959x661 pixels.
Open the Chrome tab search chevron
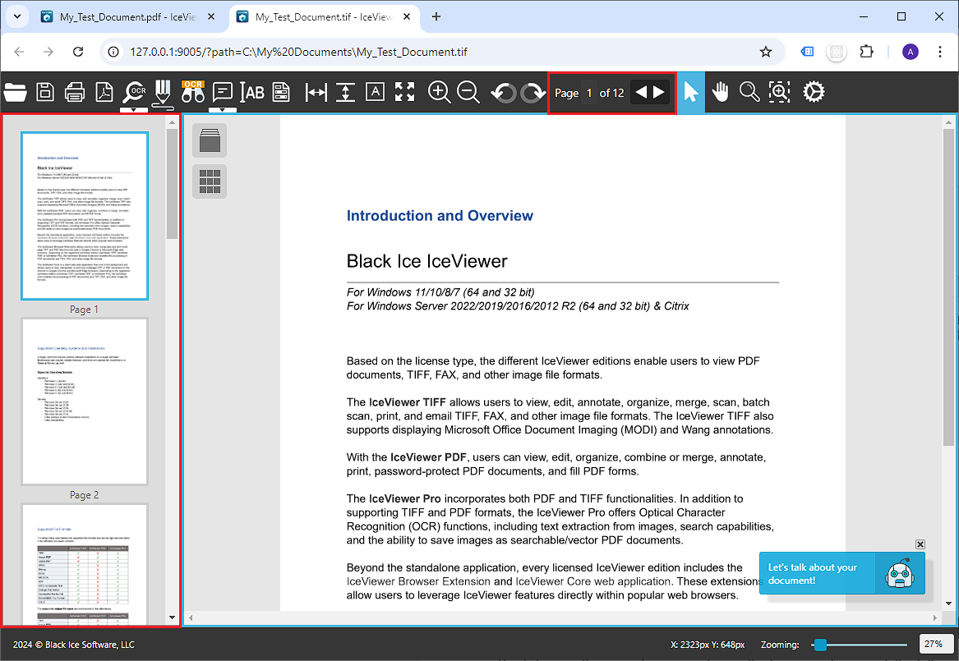pyautogui.click(x=17, y=16)
